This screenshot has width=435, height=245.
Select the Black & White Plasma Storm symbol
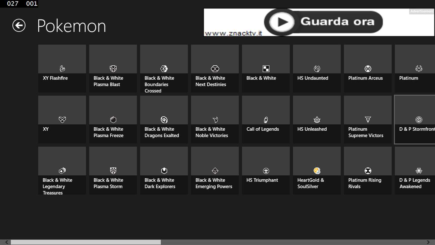[113, 171]
